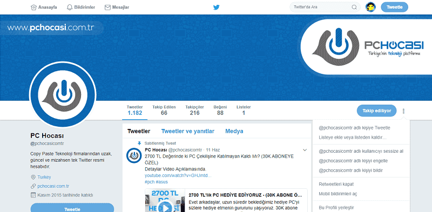Open the user avatar profile menu
Image resolution: width=432 pixels, height=212 pixels.
click(370, 7)
